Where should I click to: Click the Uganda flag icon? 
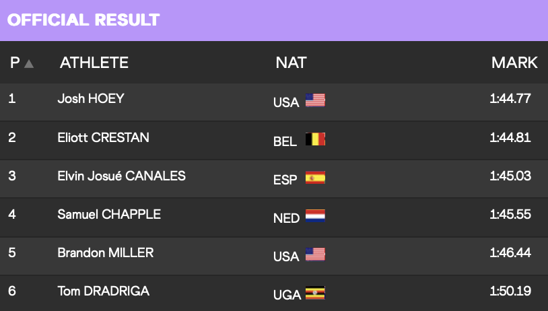tap(315, 293)
